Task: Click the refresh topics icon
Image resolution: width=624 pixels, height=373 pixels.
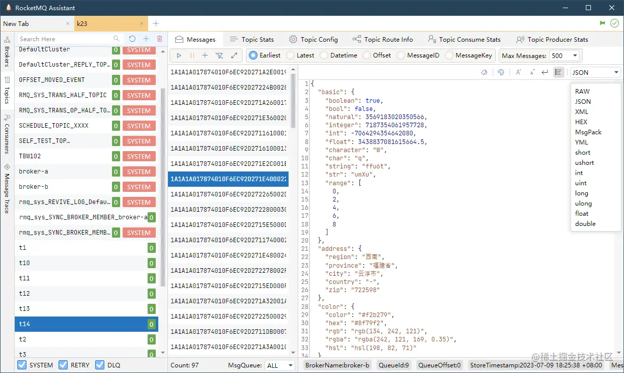Action: pyautogui.click(x=132, y=39)
